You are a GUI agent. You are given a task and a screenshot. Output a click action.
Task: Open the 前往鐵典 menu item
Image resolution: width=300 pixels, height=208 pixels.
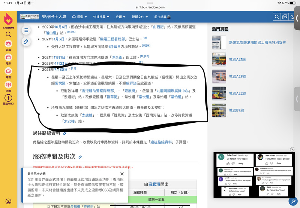coord(162,17)
